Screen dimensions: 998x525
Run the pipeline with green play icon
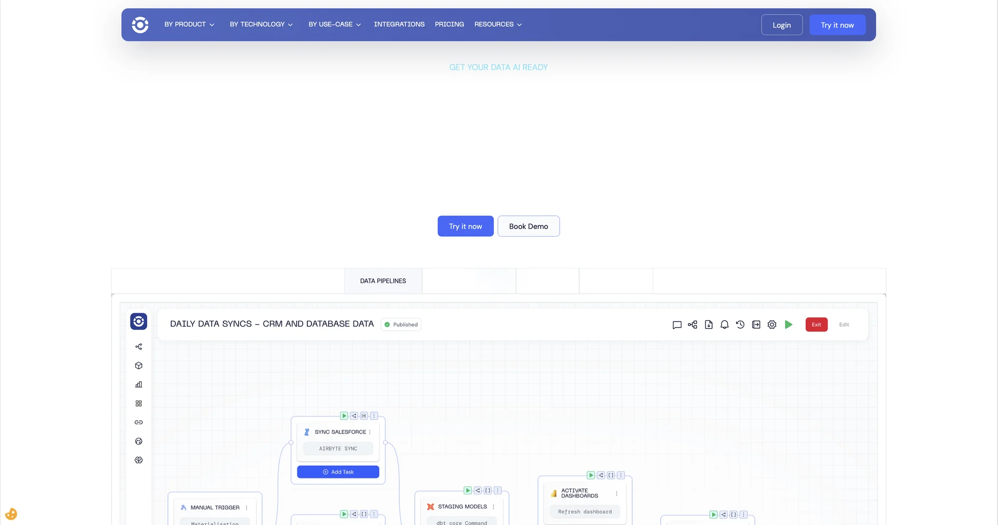pyautogui.click(x=789, y=325)
